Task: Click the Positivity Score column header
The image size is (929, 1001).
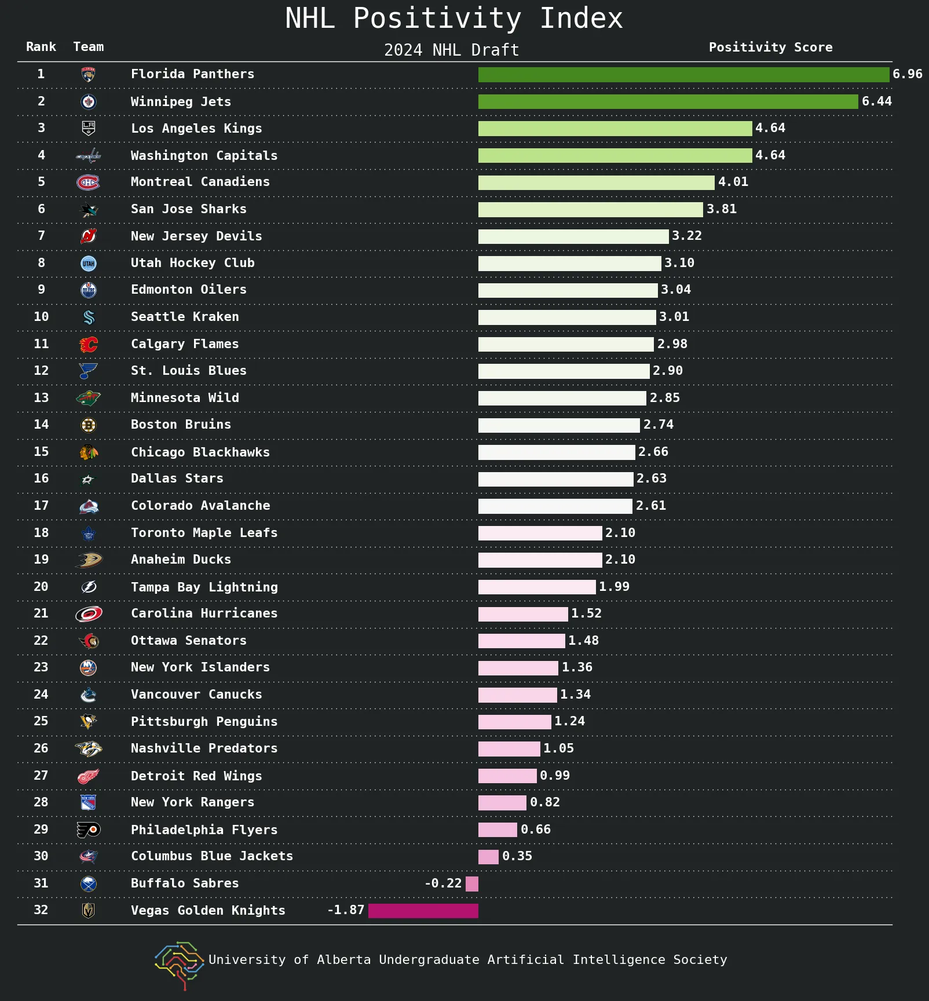Action: coord(770,48)
